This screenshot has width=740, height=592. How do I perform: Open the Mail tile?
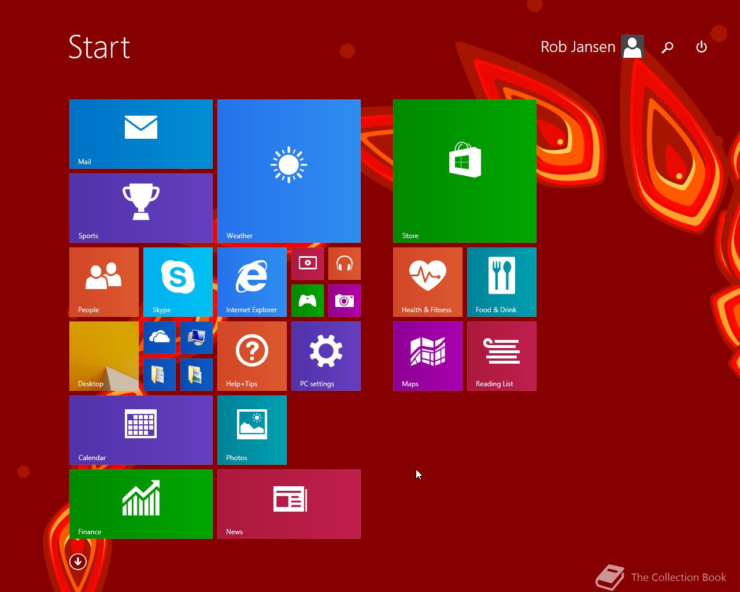[x=141, y=134]
